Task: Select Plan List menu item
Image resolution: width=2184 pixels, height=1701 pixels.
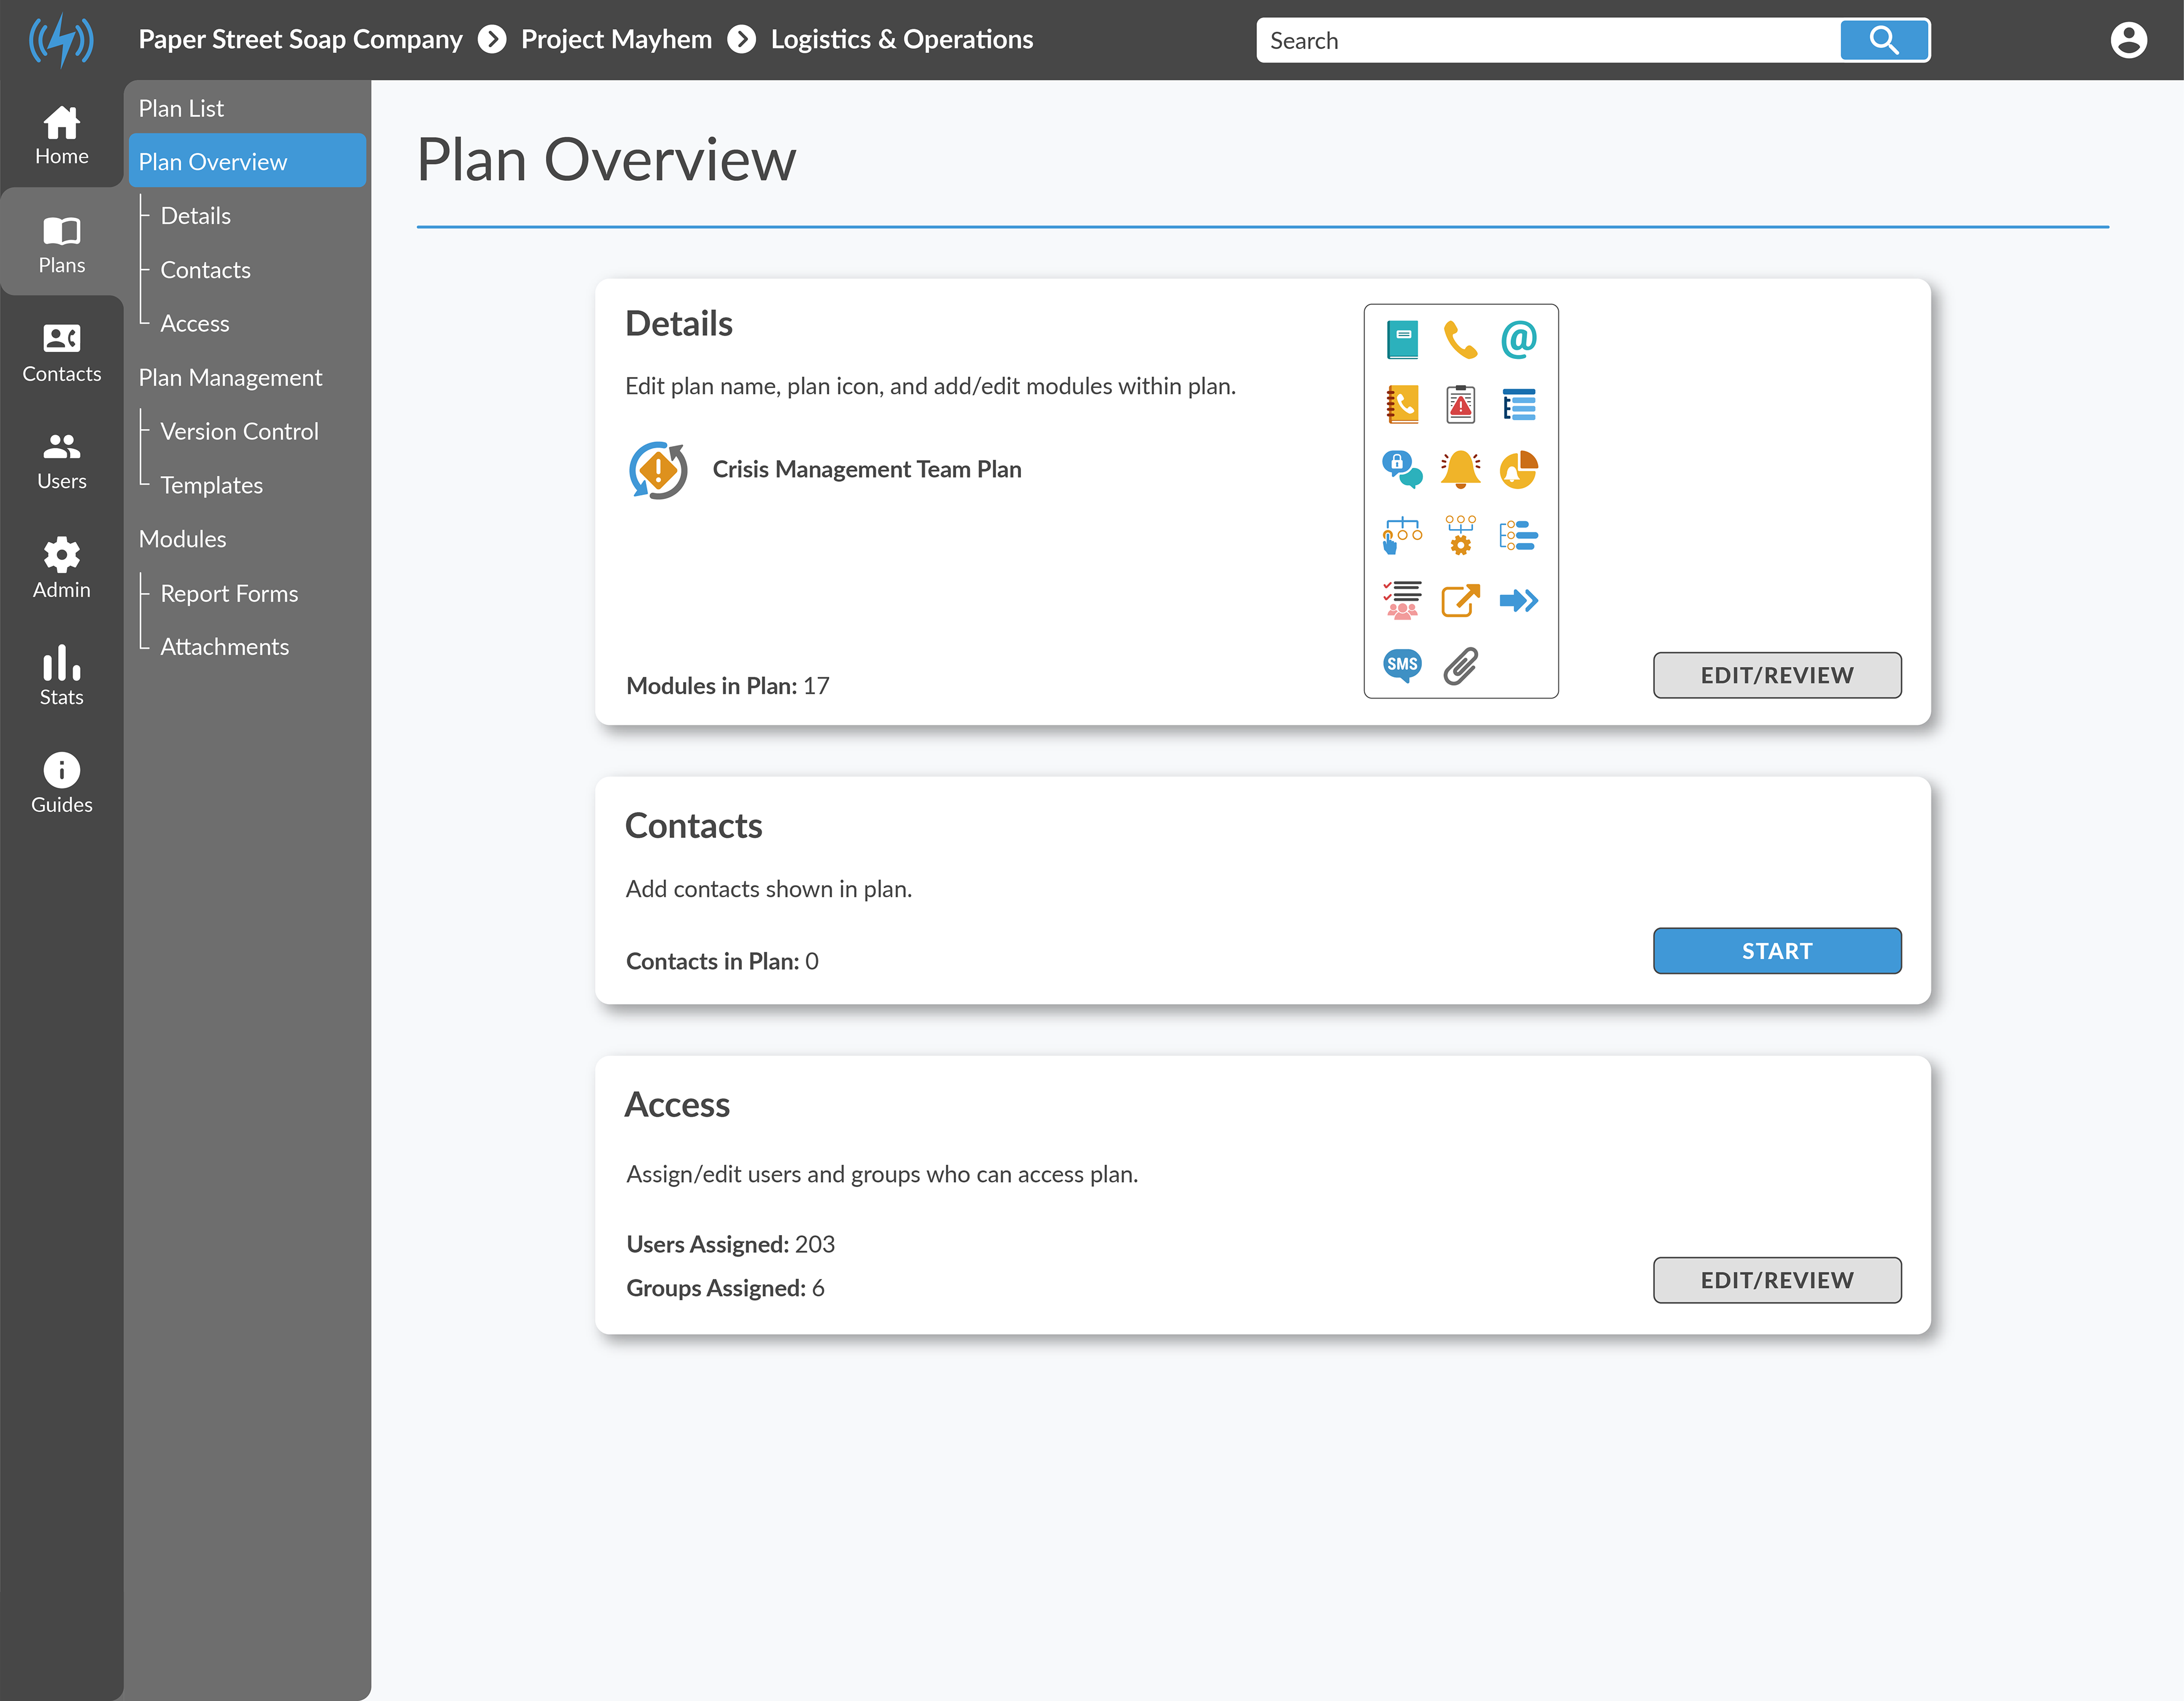Action: 181,108
